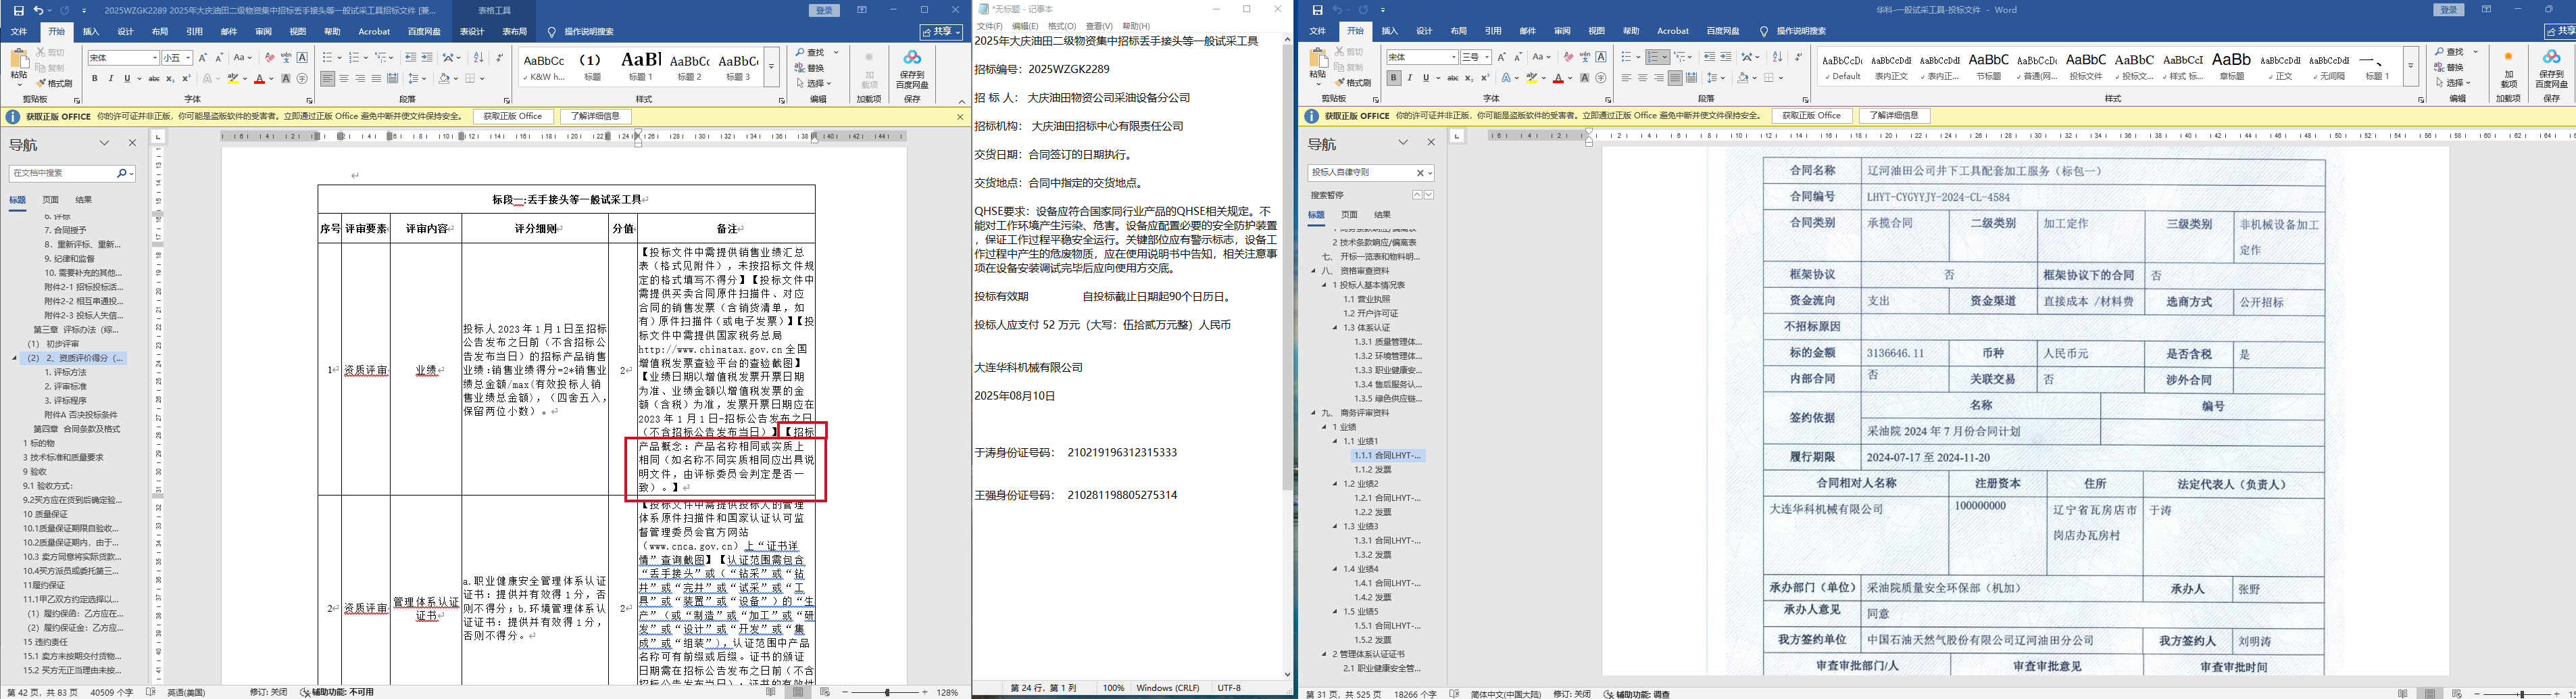Close the left Word navigation pane

[132, 143]
